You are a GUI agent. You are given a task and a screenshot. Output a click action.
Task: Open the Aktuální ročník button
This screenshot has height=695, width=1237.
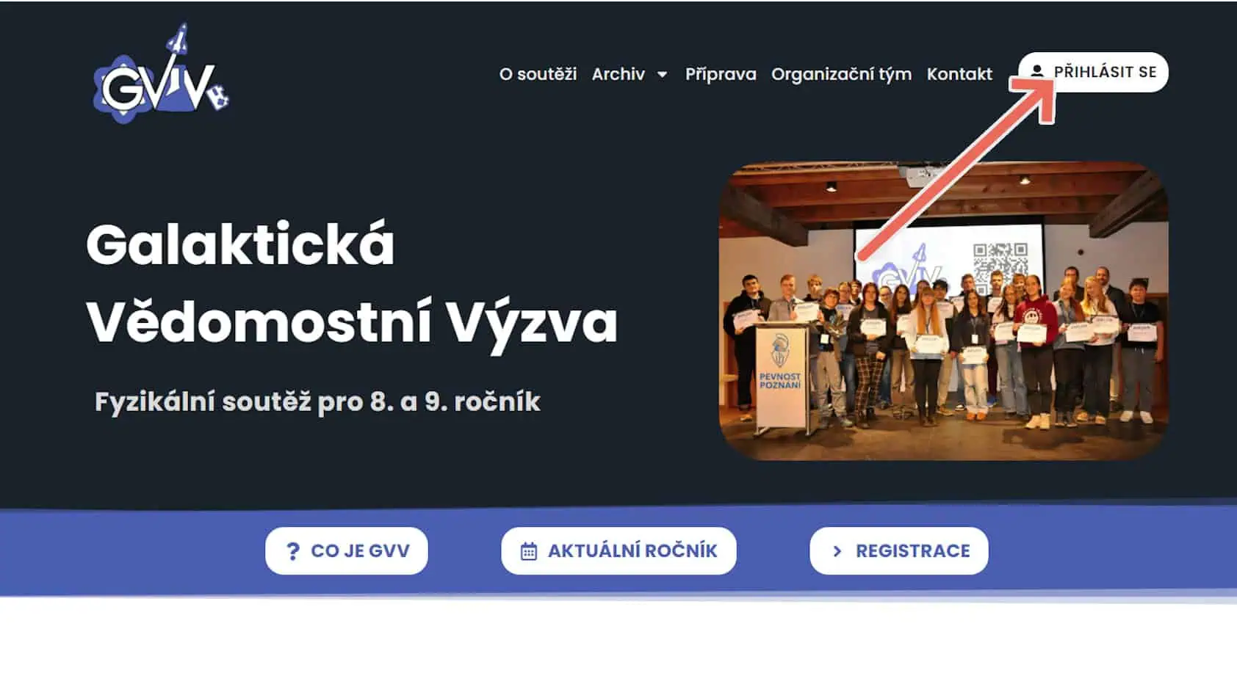tap(618, 551)
